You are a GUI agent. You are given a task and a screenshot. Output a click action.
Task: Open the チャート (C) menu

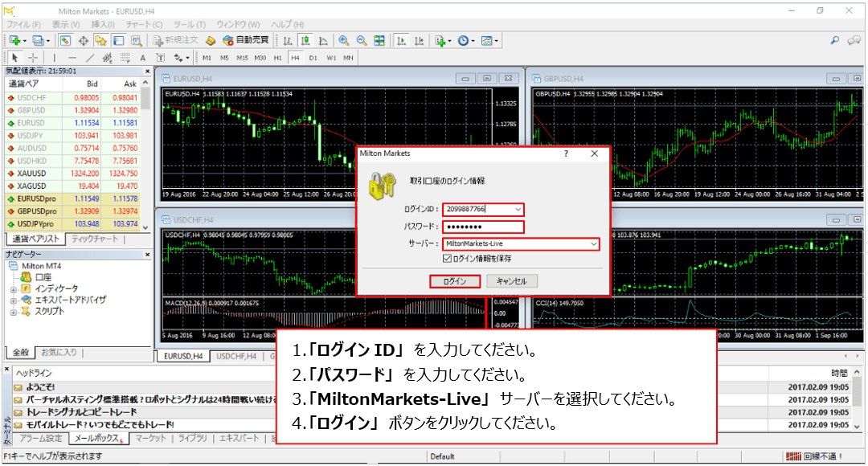(144, 24)
